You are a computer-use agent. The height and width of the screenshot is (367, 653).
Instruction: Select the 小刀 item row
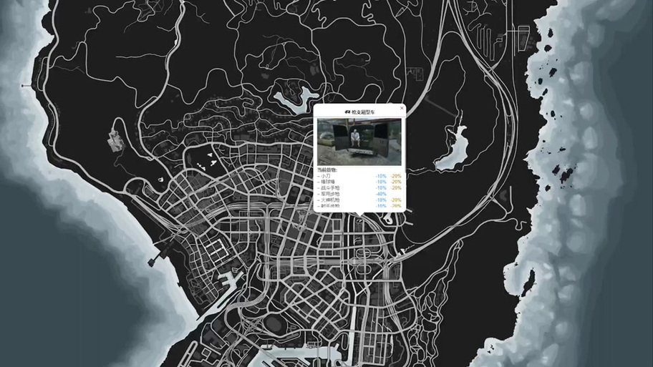coord(359,176)
